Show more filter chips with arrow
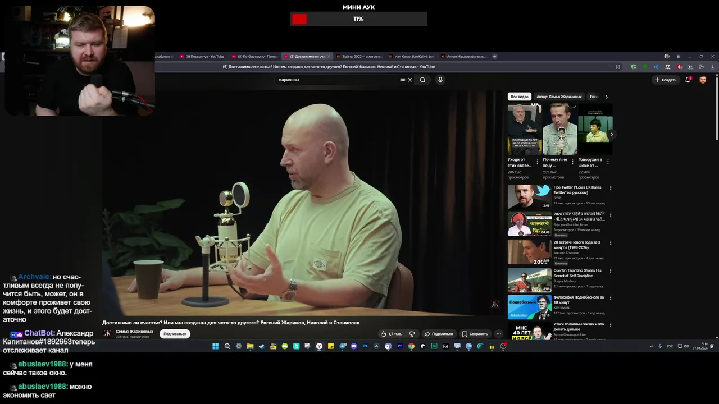This screenshot has height=404, width=719. coord(606,97)
